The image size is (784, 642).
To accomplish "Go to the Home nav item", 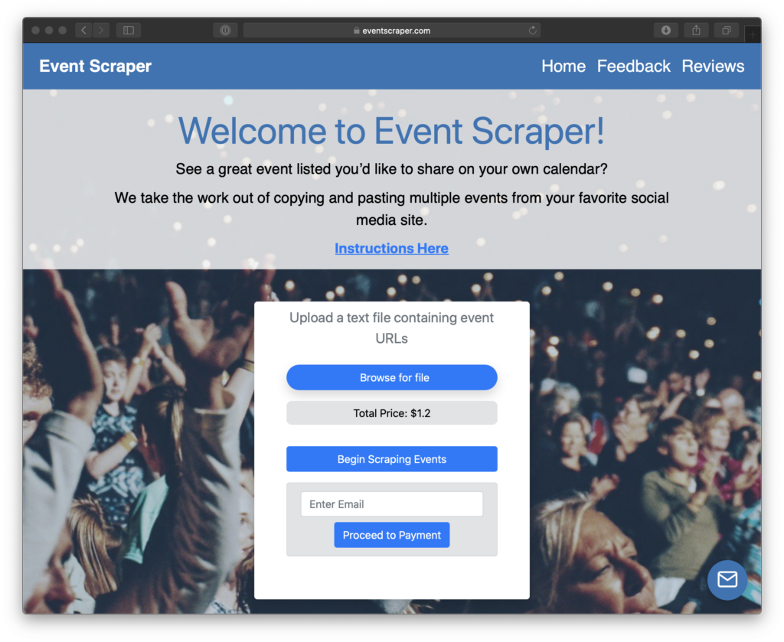I will point(563,66).
